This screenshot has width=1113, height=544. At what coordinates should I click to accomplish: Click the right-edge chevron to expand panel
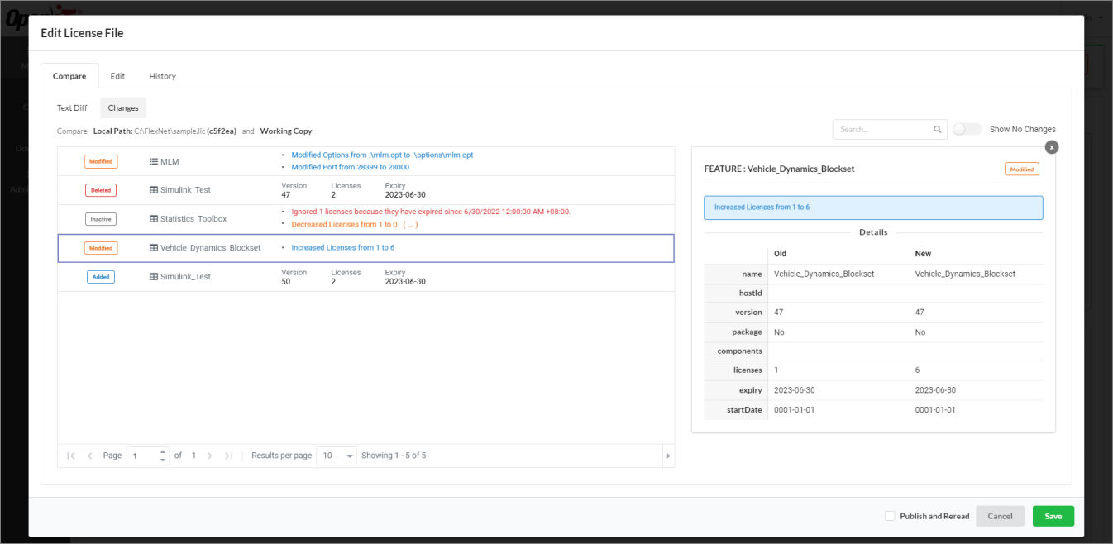coord(668,455)
